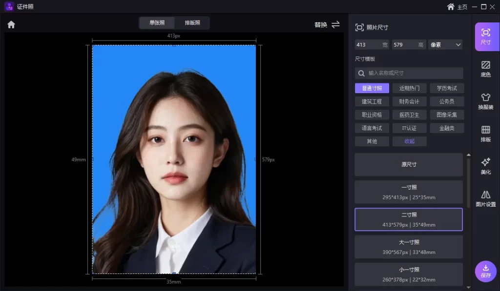
Task: Select the 换服装 clothing change tool
Action: click(485, 101)
